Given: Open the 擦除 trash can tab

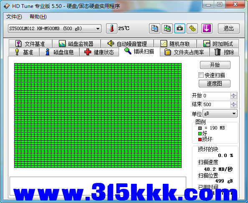Looking at the screenshot, I should (224, 52).
